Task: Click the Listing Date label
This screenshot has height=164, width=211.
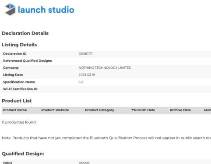Action: click(13, 75)
